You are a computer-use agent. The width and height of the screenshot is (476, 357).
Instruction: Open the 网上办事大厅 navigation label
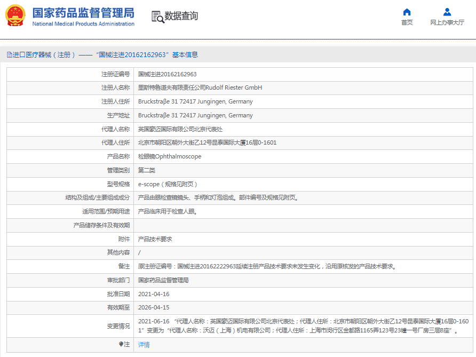click(x=447, y=22)
